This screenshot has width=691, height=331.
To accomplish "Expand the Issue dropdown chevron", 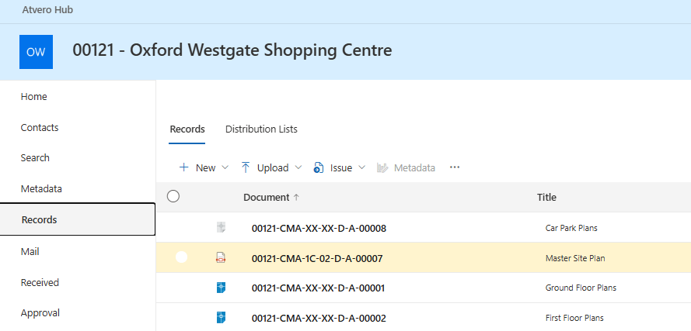I will (x=361, y=167).
